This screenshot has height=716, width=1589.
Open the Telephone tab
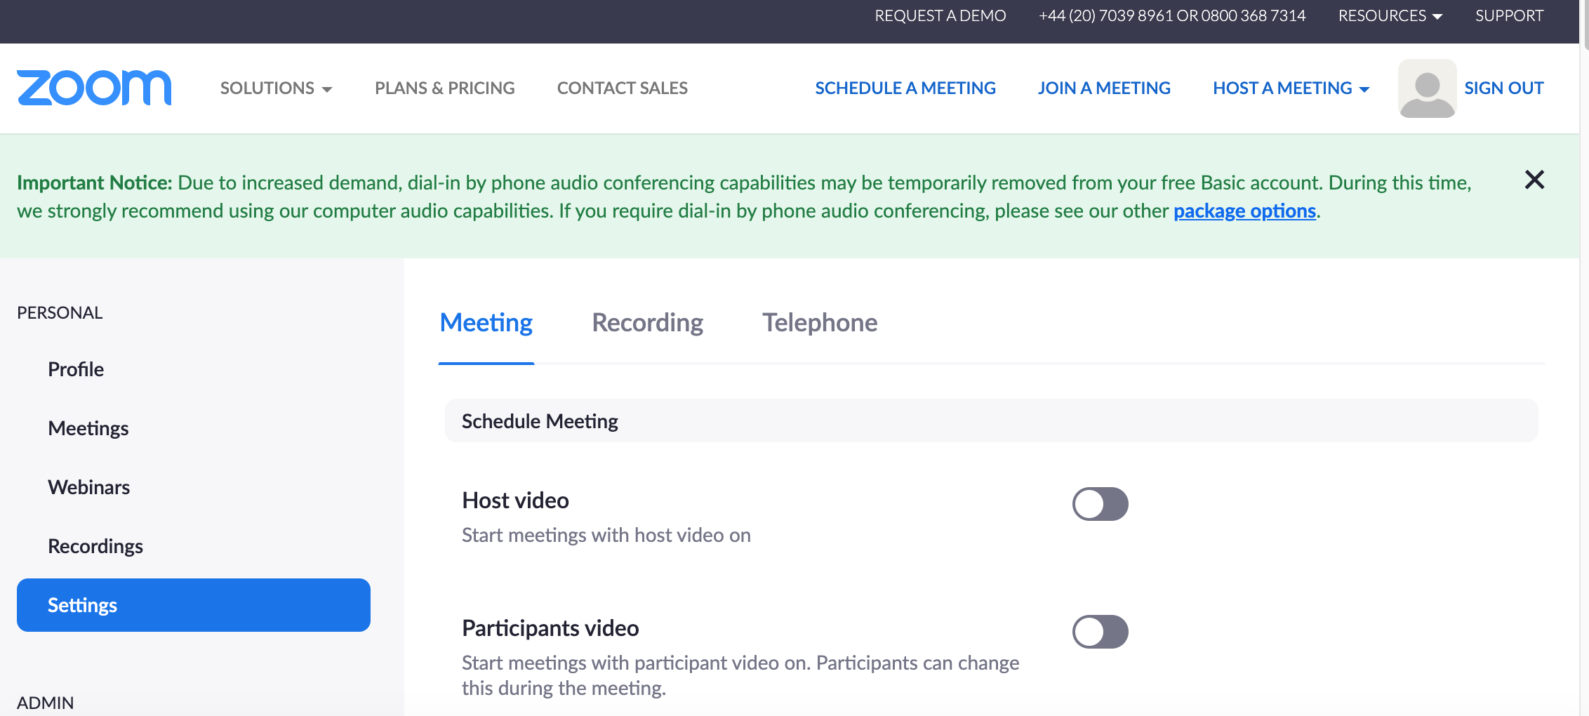pos(820,323)
